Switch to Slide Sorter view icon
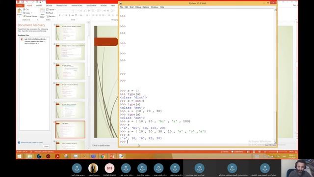The width and height of the screenshot is (314, 177). pos(254,152)
